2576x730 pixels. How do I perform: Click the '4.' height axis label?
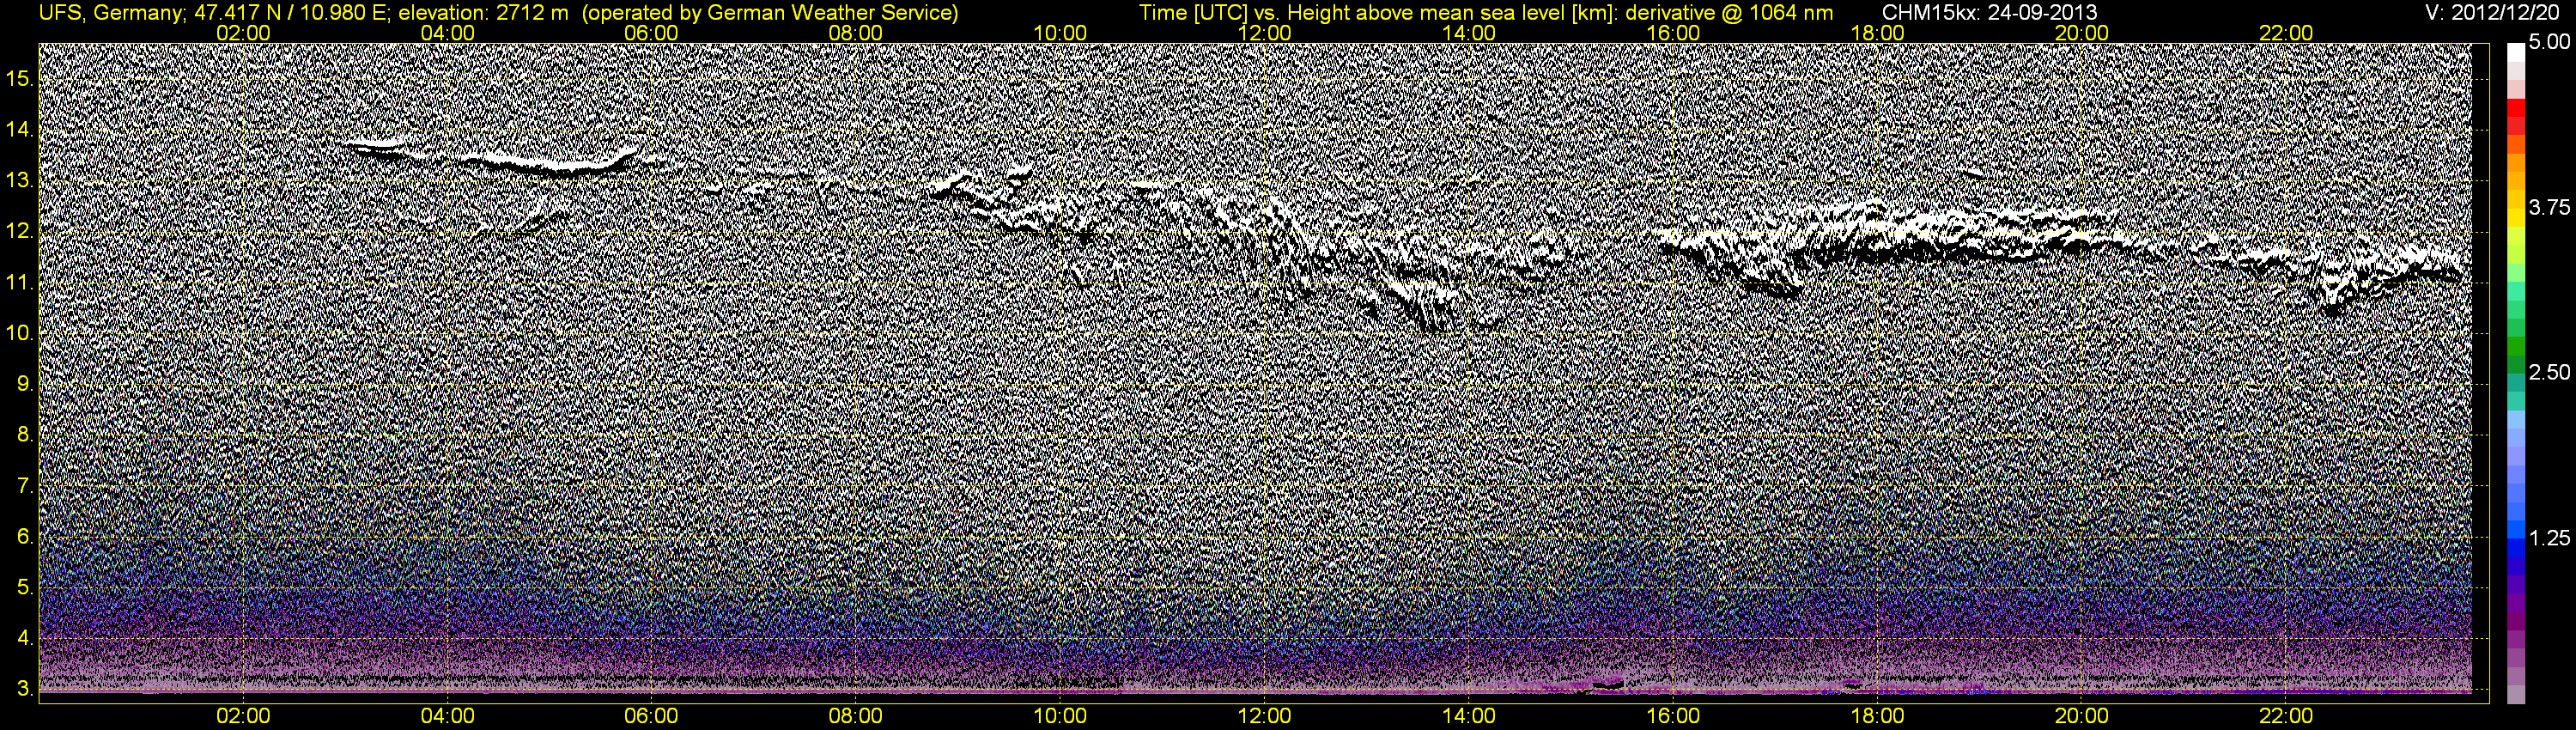click(x=25, y=638)
